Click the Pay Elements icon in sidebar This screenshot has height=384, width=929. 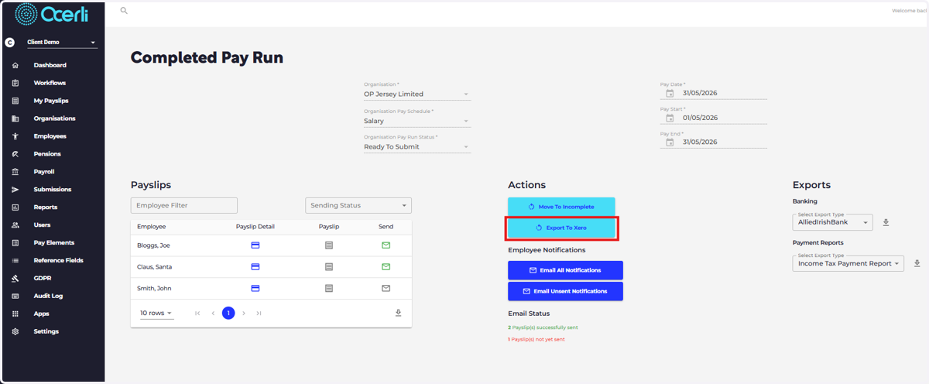(15, 243)
